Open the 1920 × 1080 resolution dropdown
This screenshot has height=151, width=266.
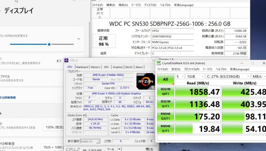tap(52, 147)
